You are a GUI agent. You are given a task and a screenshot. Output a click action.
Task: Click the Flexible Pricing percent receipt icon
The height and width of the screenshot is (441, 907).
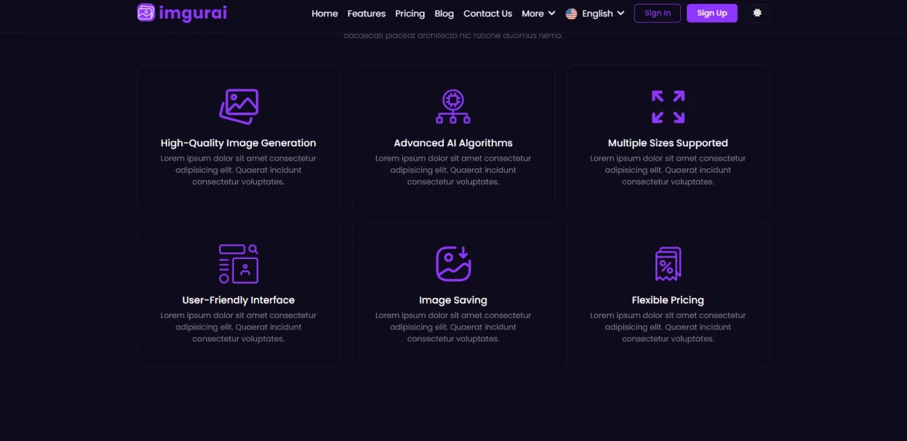[x=668, y=264]
